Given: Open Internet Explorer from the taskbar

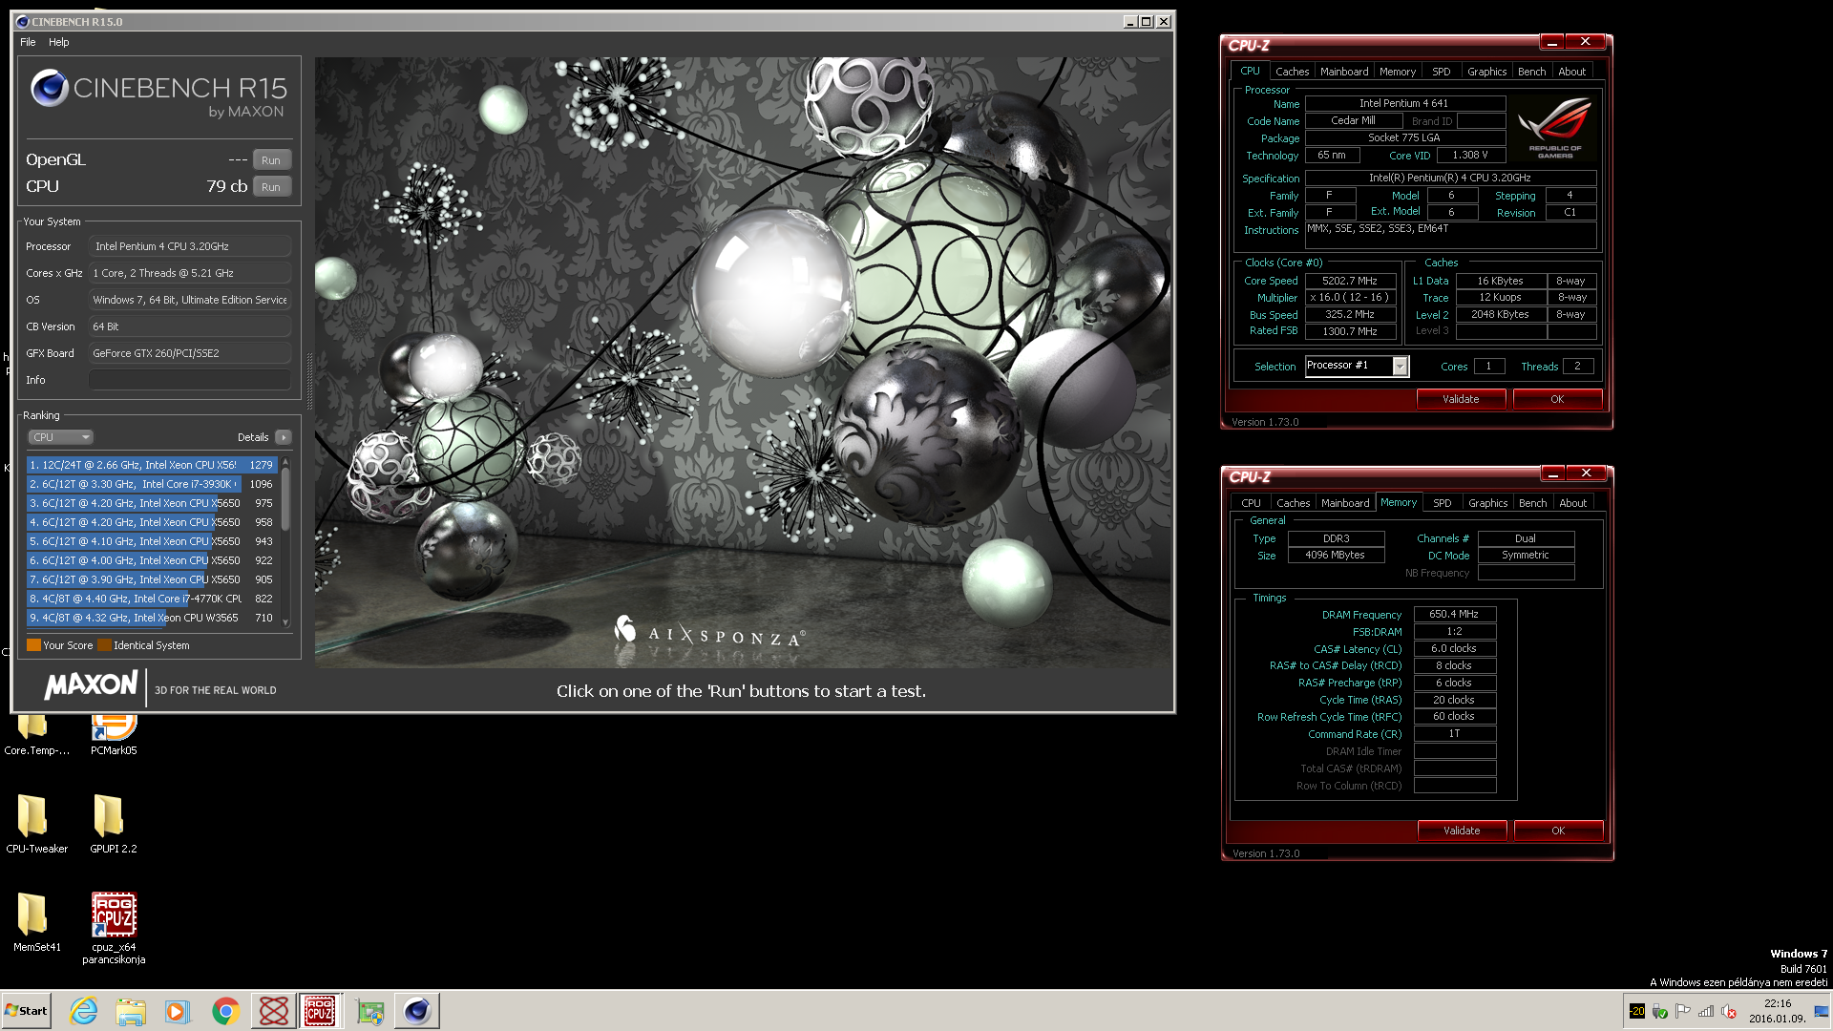Looking at the screenshot, I should coord(84,1011).
